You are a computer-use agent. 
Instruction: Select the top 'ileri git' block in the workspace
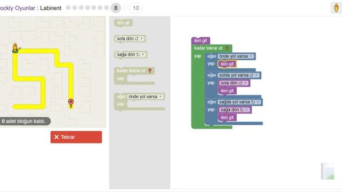click(x=200, y=41)
